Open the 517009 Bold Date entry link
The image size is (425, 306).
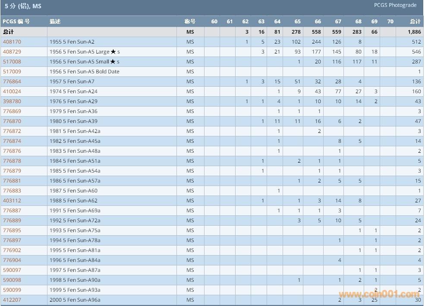12,72
